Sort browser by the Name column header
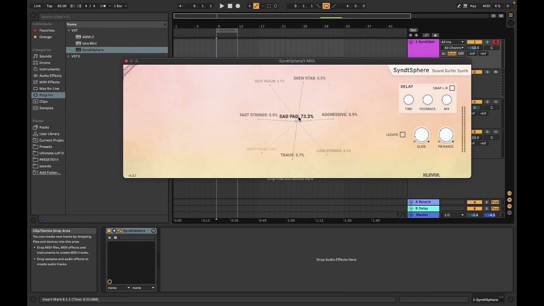This screenshot has height=306, width=544. click(x=117, y=24)
